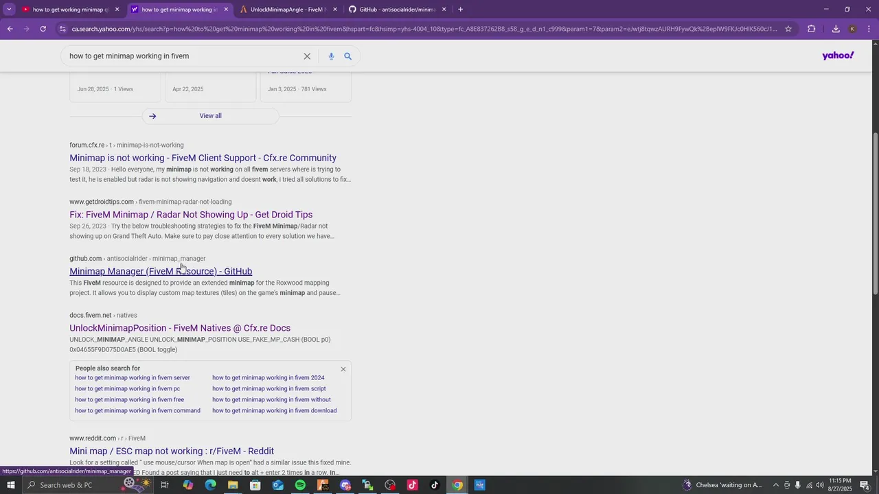Open the Chrome profile avatar

tap(852, 29)
